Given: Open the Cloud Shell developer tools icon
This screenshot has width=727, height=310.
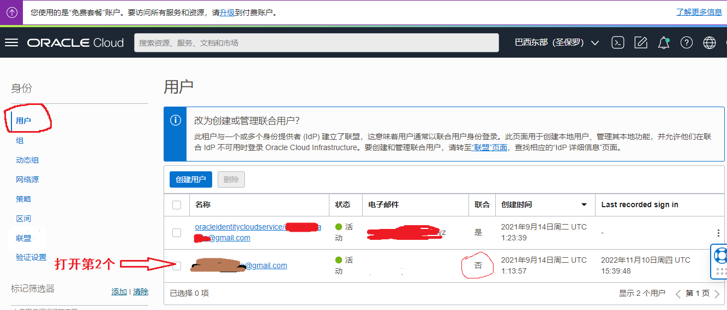Looking at the screenshot, I should click(617, 42).
